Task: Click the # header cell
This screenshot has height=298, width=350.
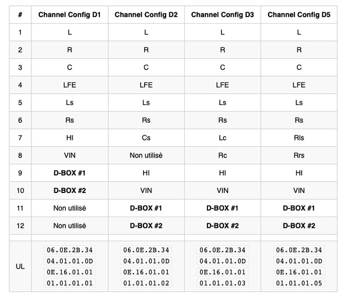Action: (x=20, y=14)
